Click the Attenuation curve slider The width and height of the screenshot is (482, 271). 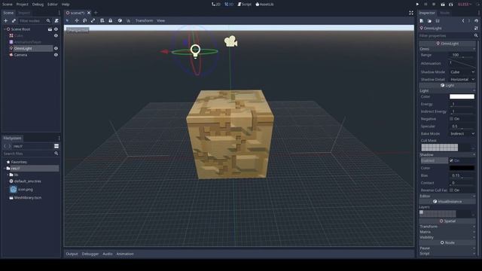click(462, 63)
